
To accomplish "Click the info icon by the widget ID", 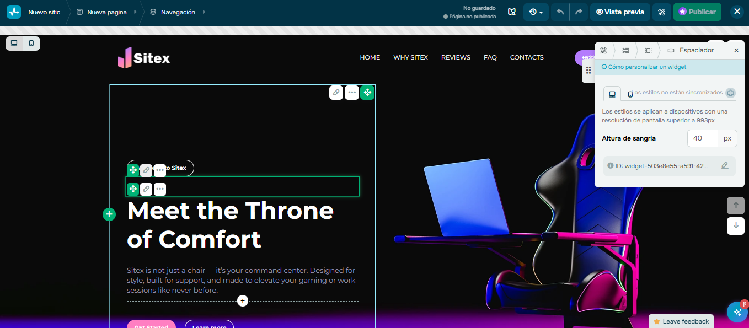I will pyautogui.click(x=611, y=165).
